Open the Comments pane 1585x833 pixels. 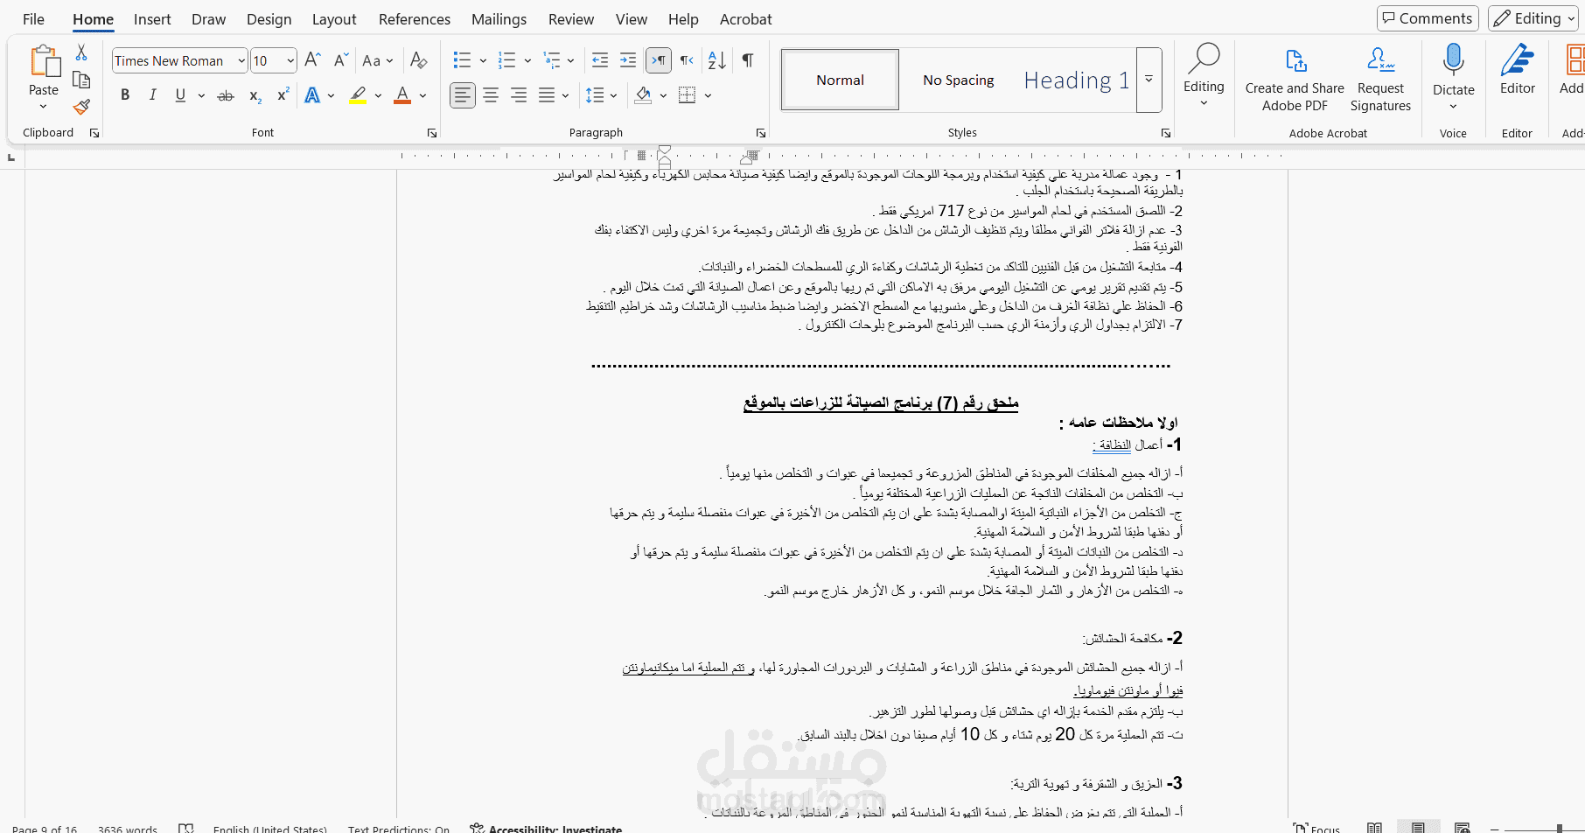pyautogui.click(x=1428, y=18)
